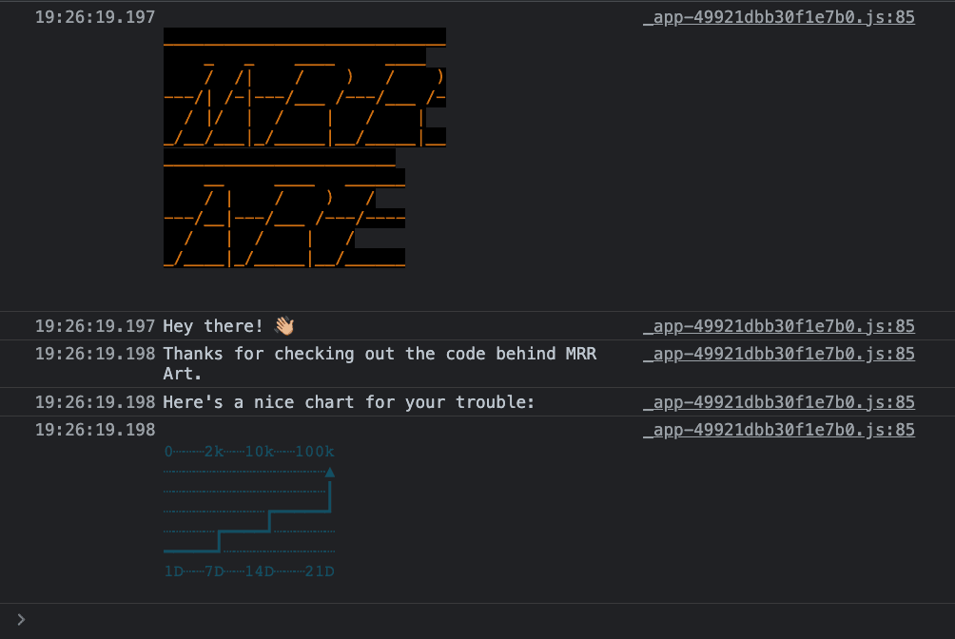Click the console input prompt chevron
This screenshot has height=639, width=955.
point(21,619)
